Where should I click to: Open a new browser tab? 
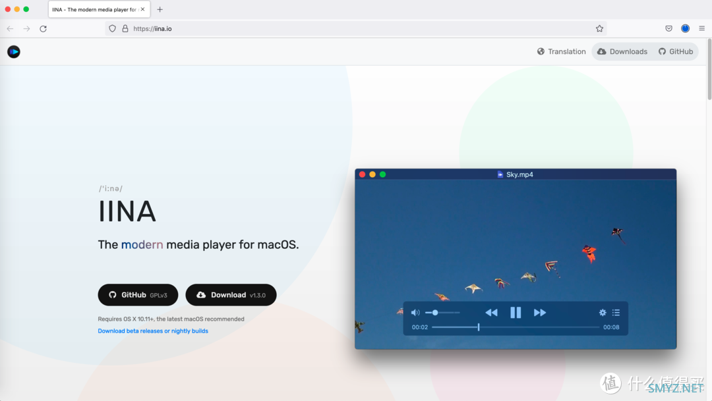tap(160, 9)
